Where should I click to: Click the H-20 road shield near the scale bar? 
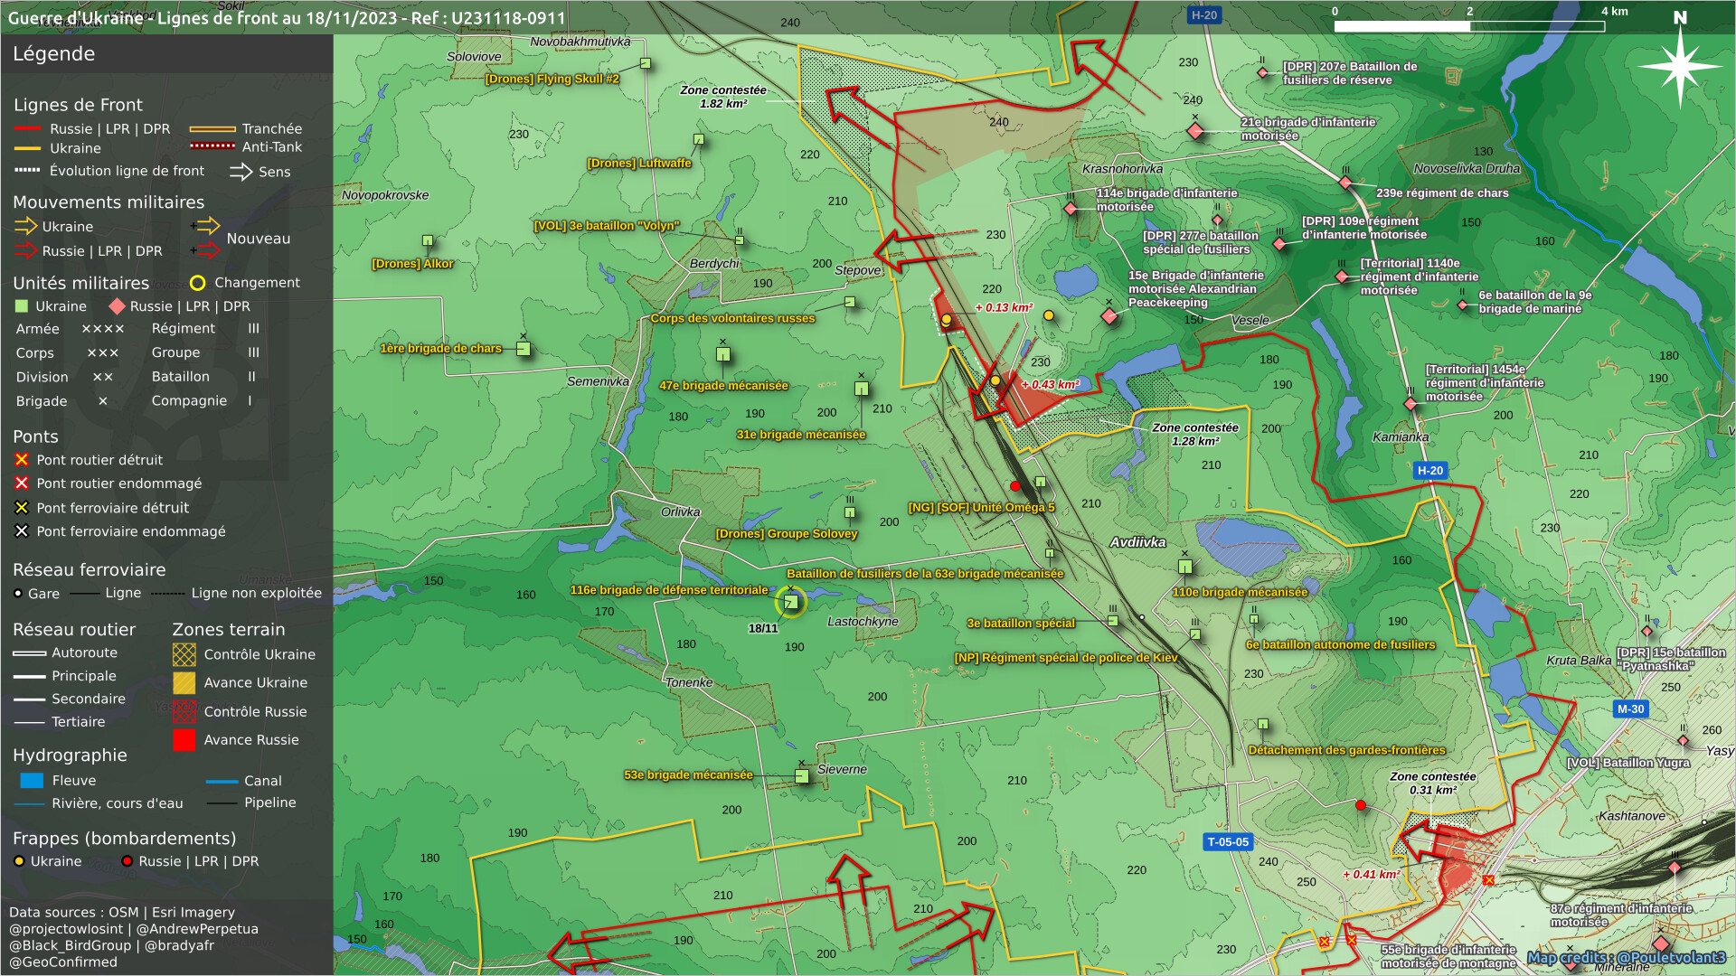[x=1204, y=14]
